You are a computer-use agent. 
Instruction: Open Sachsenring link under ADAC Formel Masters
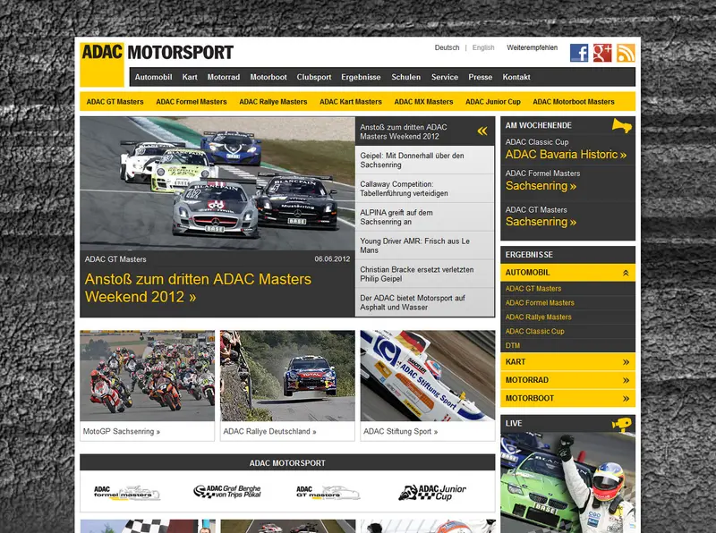[541, 186]
